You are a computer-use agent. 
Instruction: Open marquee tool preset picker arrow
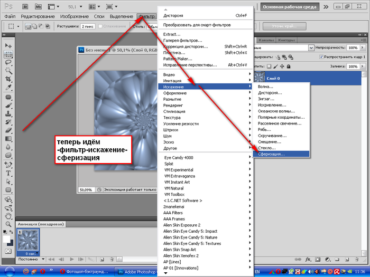[18, 26]
